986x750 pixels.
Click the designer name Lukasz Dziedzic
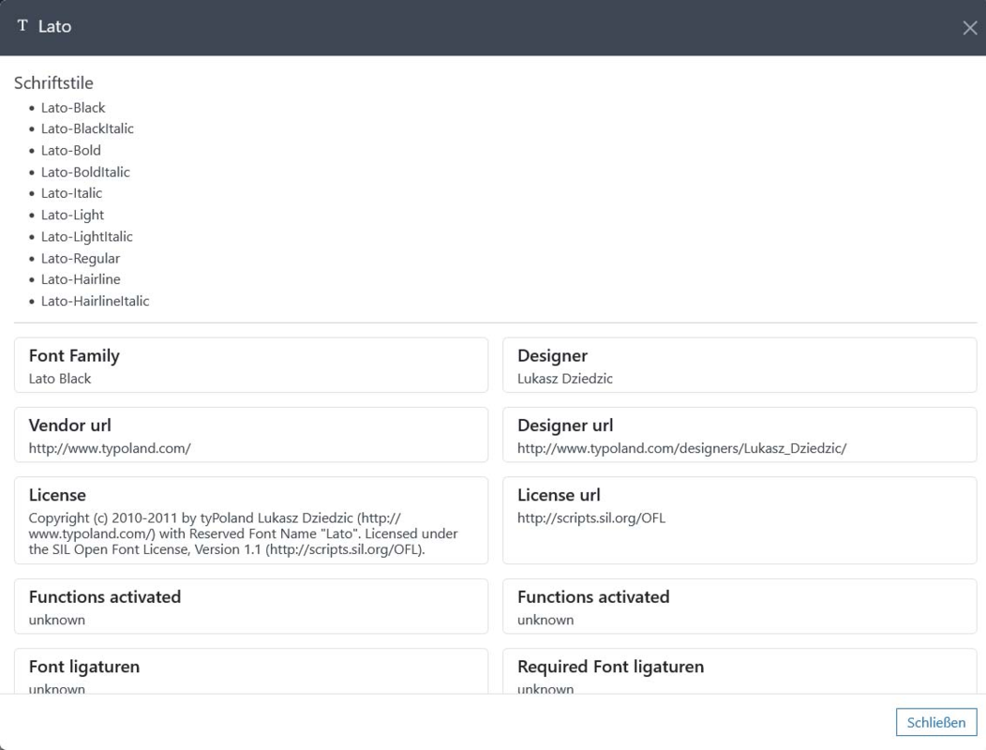[x=564, y=379]
